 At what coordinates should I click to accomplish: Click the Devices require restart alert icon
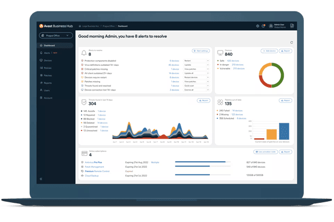[82, 77]
